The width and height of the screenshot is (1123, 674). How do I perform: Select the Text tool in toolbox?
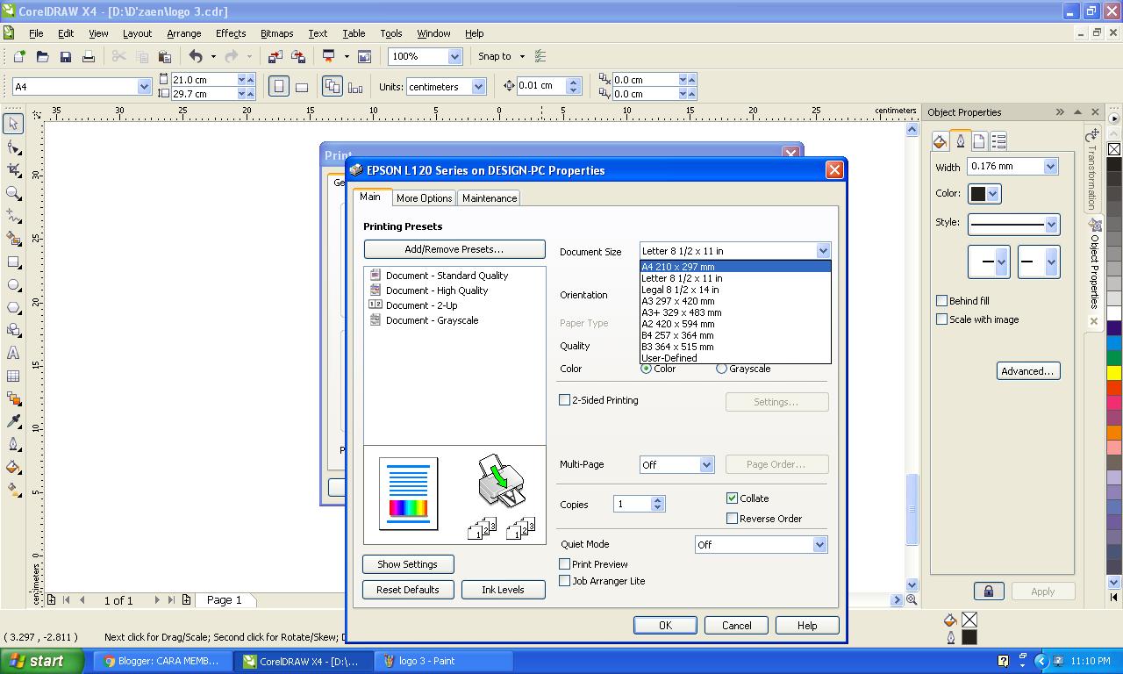click(13, 353)
